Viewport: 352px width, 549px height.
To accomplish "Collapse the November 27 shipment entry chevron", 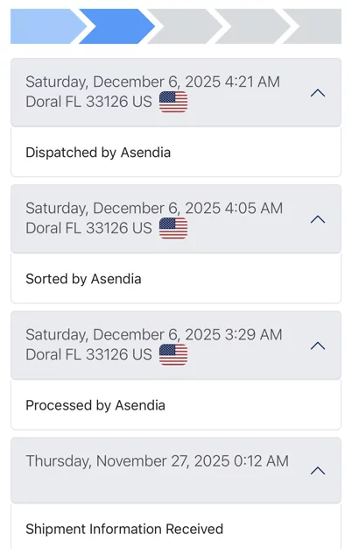I will point(318,471).
